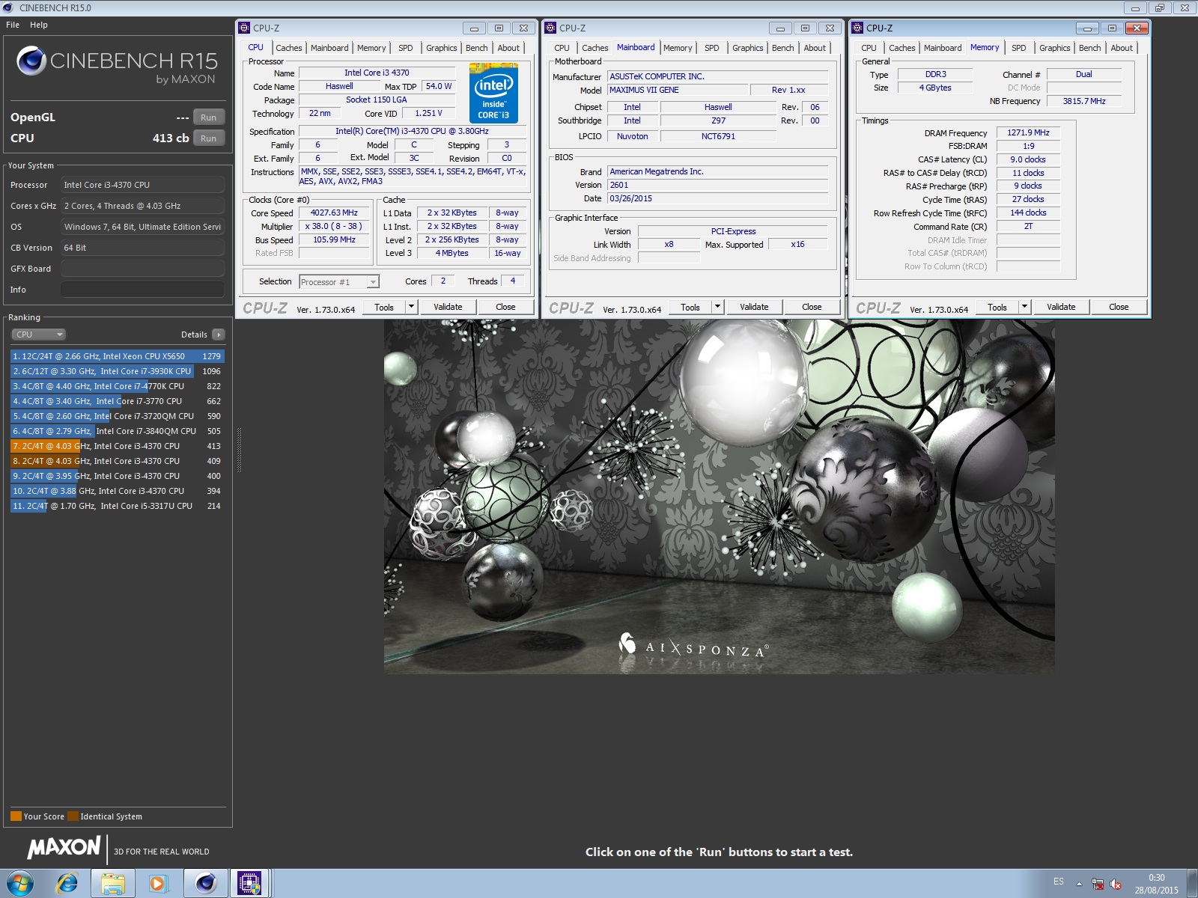The image size is (1198, 898).
Task: Open the File menu
Action: pos(13,25)
